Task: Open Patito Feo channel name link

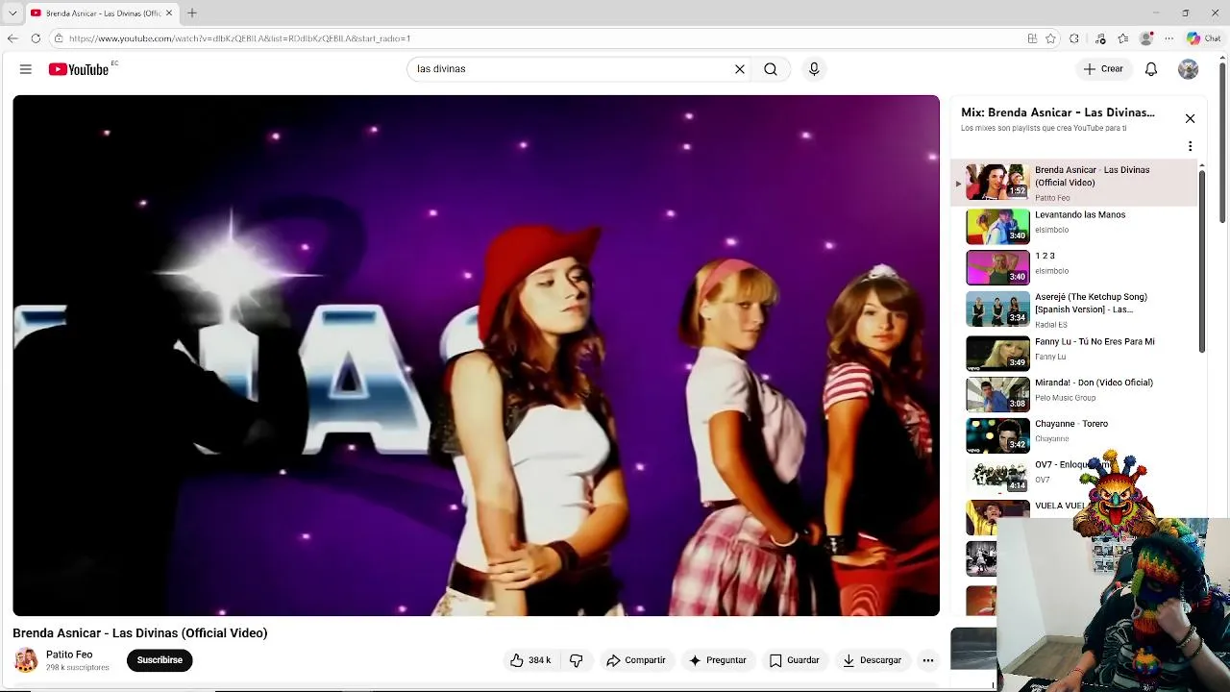Action: coord(69,655)
